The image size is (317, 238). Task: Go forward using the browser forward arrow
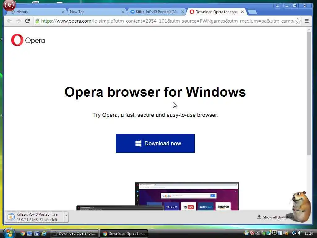[18, 21]
